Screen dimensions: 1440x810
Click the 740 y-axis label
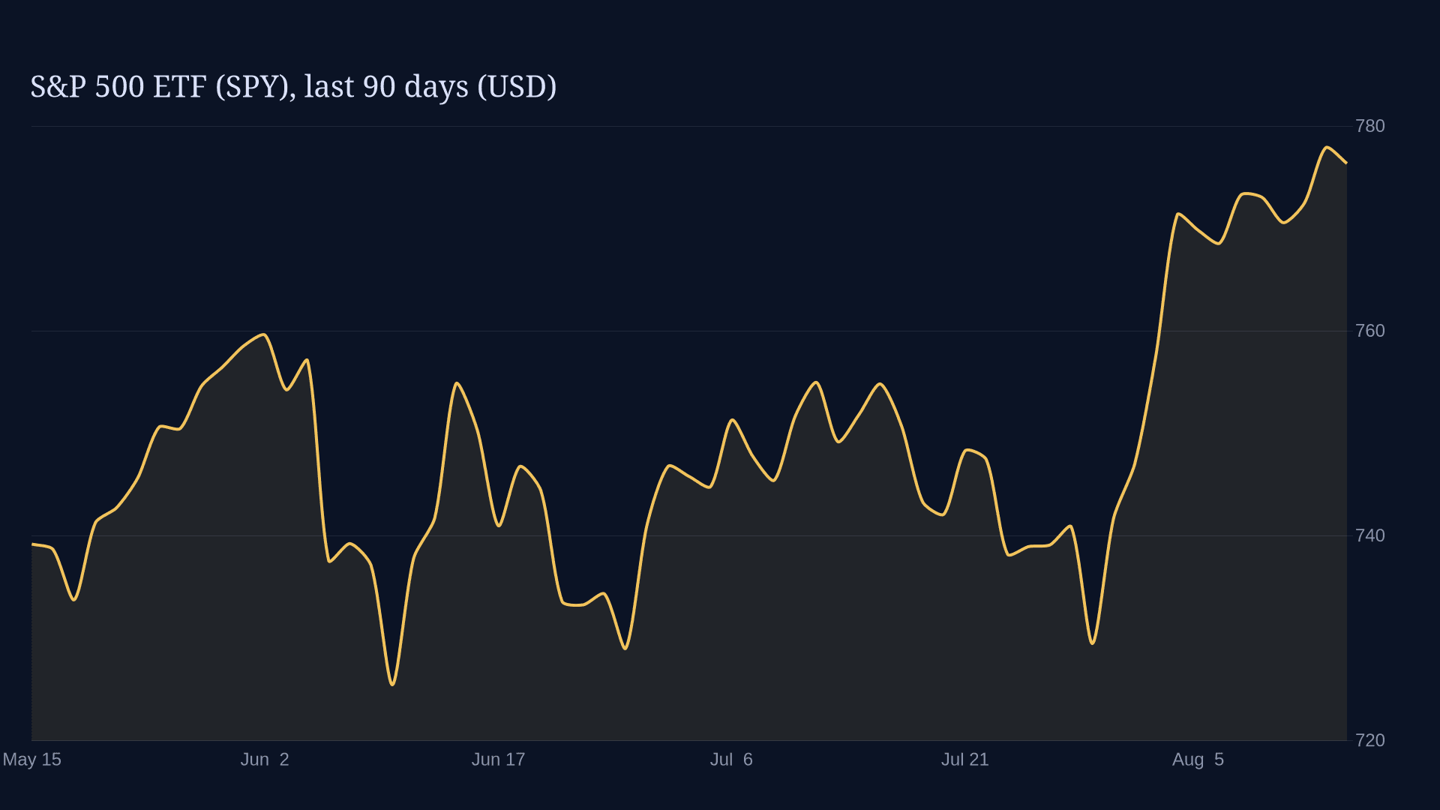[1369, 535]
